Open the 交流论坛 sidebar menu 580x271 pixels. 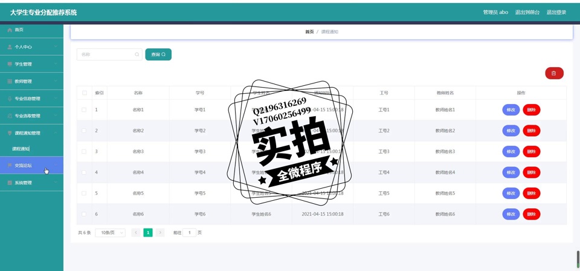[31, 166]
